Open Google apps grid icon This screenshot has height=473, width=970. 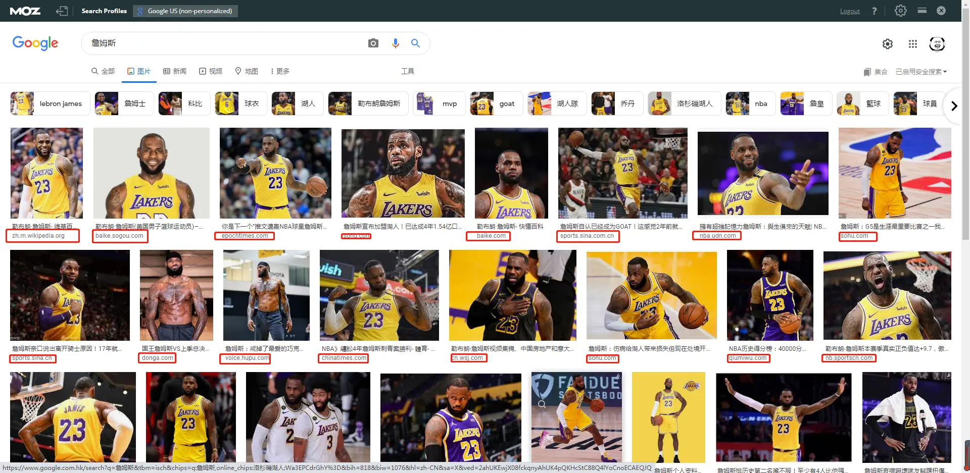[912, 44]
